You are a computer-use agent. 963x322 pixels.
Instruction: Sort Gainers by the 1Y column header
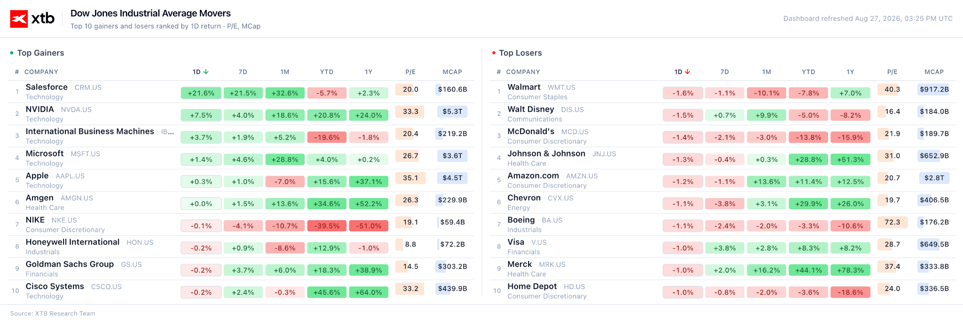click(x=369, y=72)
